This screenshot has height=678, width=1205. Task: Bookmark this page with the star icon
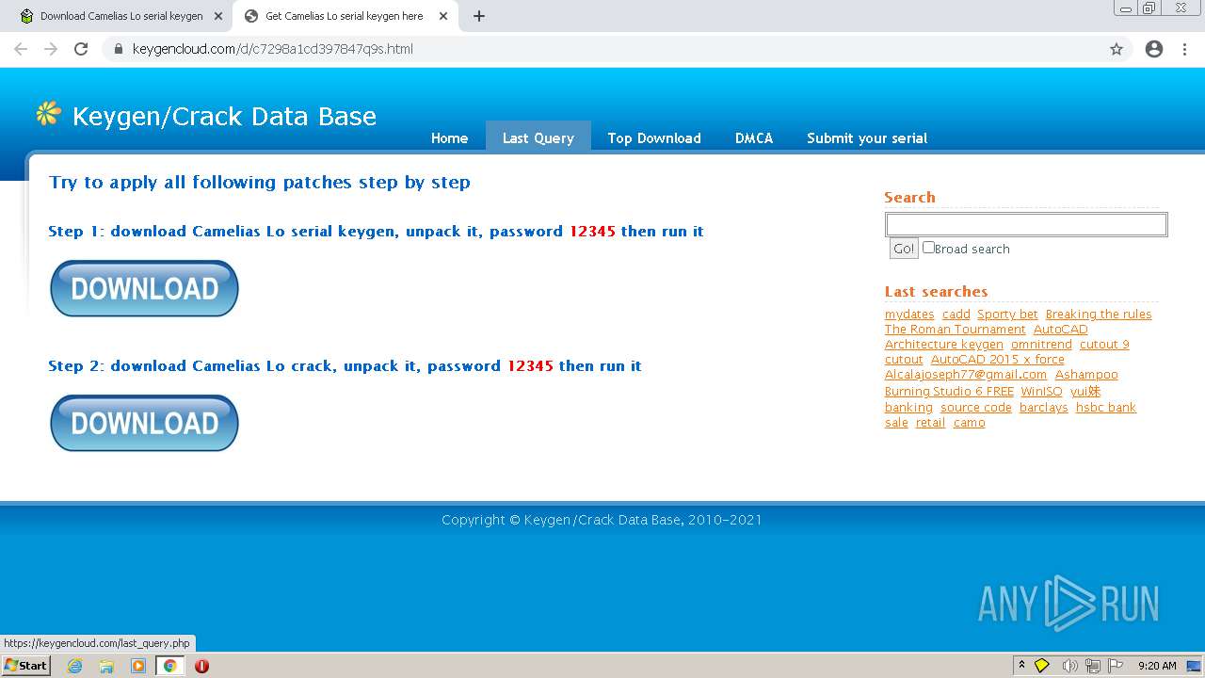pyautogui.click(x=1117, y=49)
